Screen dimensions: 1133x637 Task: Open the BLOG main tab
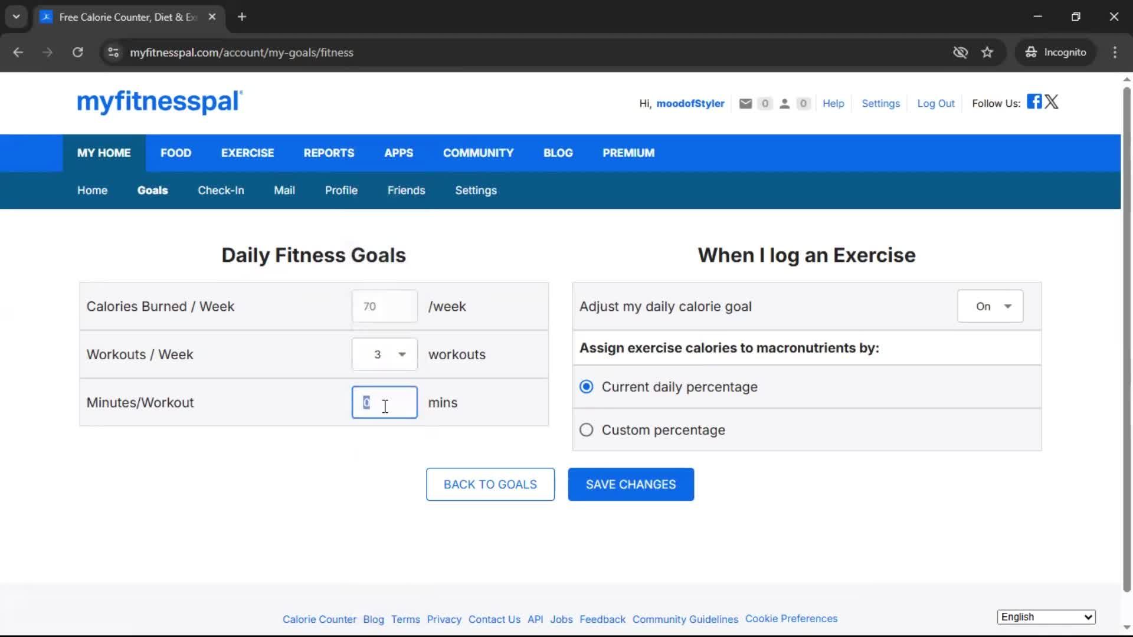[x=558, y=153]
